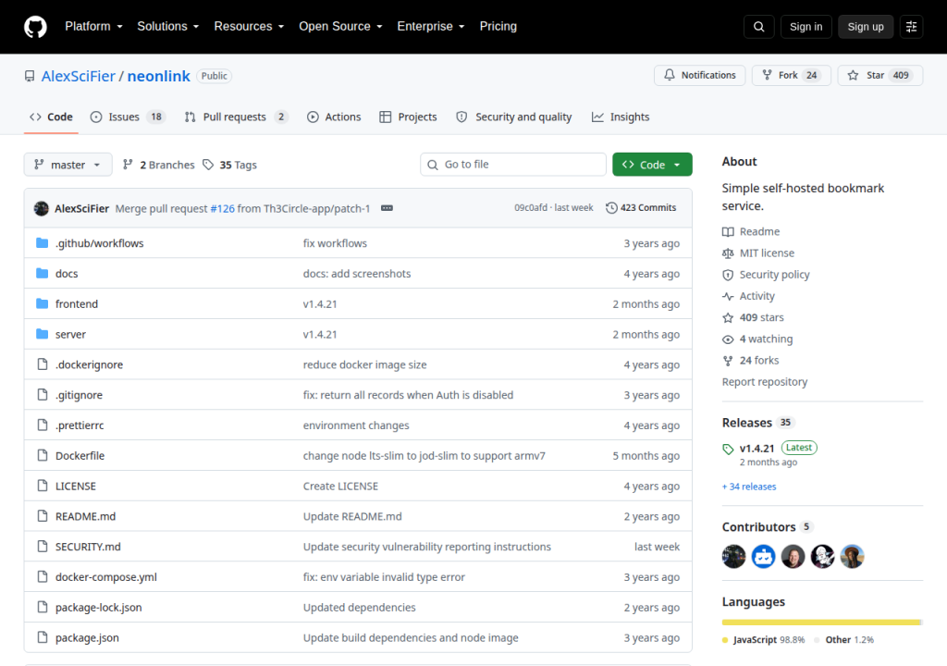Open the Pricing page
Viewport: 947px width, 666px height.
coord(498,27)
